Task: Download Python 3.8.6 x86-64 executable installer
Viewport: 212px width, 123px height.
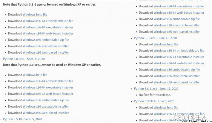Action: [48, 27]
